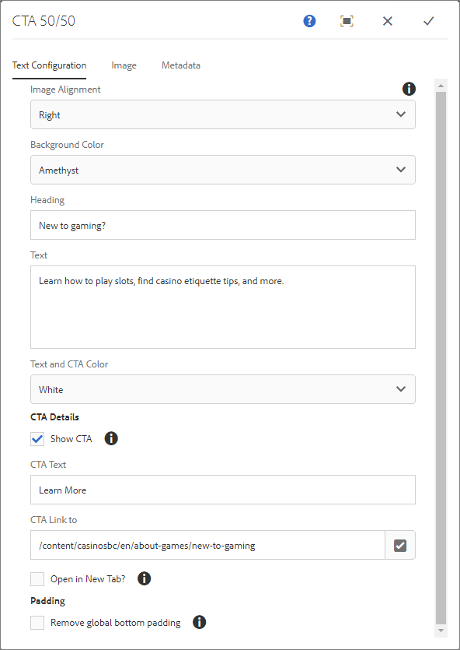Enable Open in New Tab checkbox
The height and width of the screenshot is (650, 460).
coord(37,578)
